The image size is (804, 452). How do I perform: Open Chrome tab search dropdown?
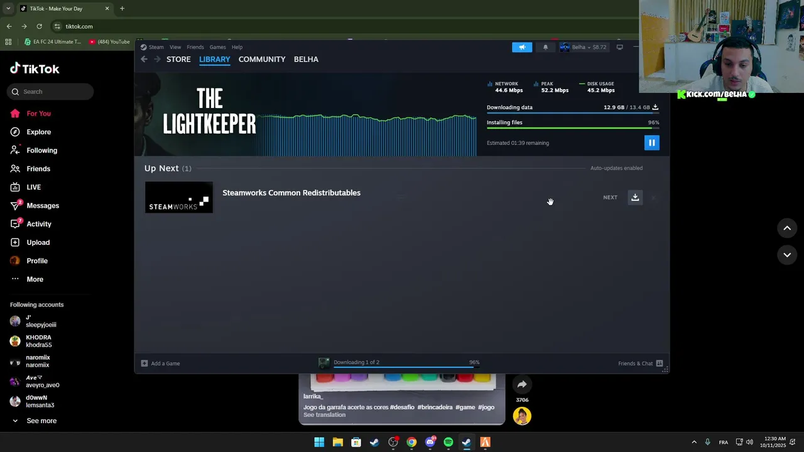point(8,9)
